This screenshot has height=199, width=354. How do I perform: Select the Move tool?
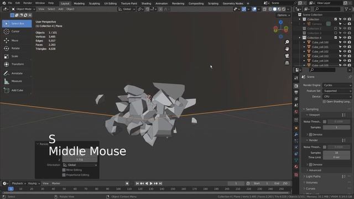15,40
